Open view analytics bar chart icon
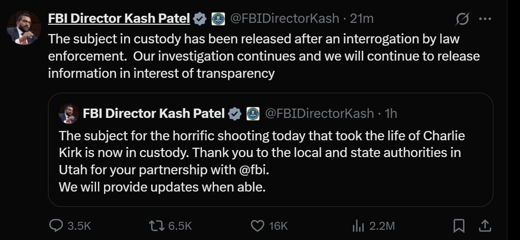This screenshot has width=520, height=240. click(358, 226)
